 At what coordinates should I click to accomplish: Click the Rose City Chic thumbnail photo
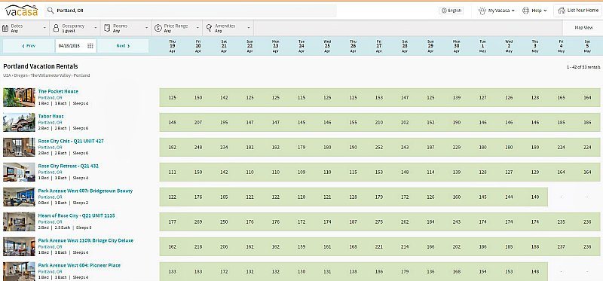[x=19, y=147]
